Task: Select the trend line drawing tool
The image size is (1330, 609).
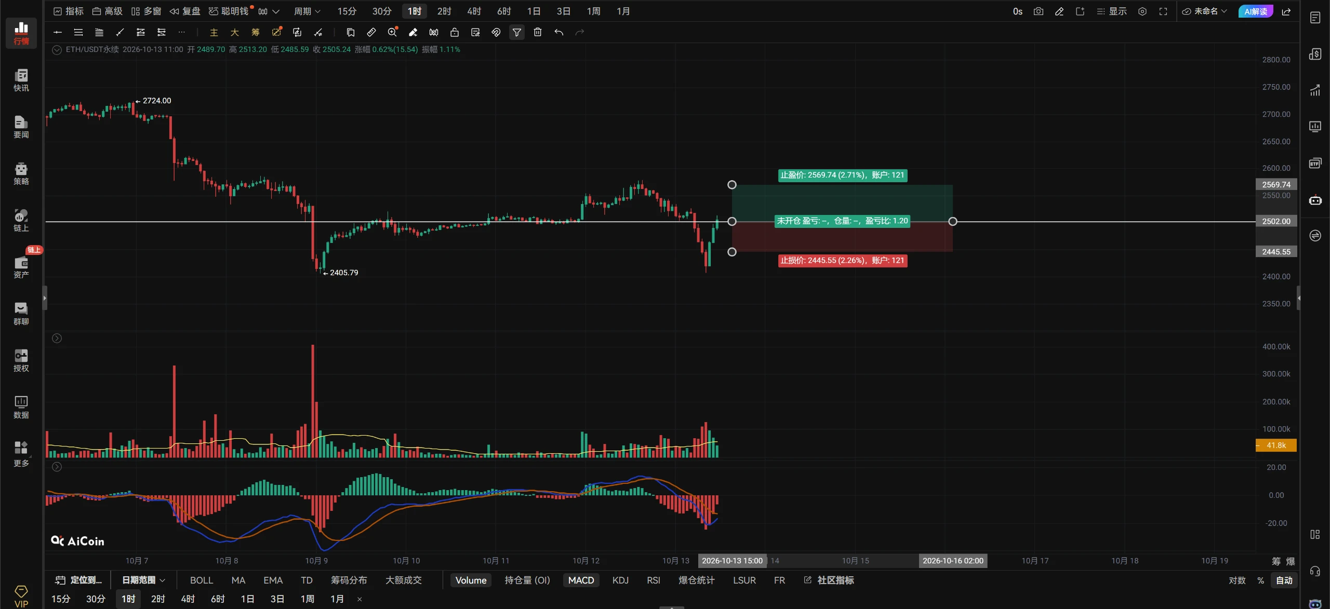Action: tap(120, 32)
